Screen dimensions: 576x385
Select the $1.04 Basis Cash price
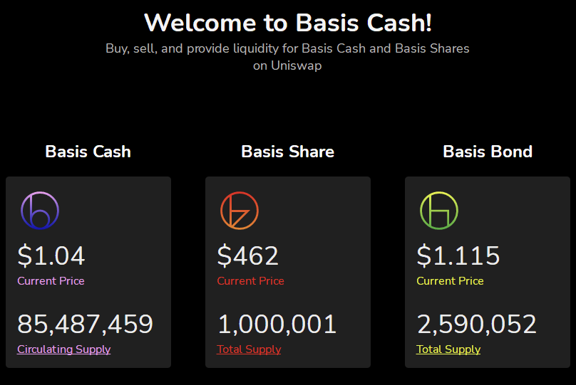click(51, 255)
